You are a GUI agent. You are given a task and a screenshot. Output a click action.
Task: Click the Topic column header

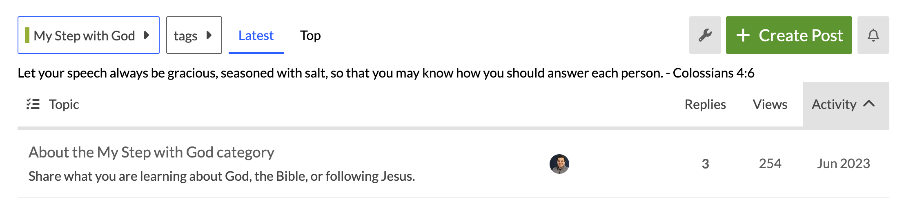(x=64, y=104)
